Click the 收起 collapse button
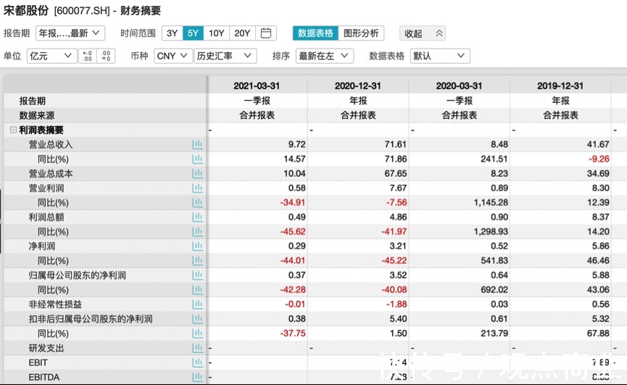Viewport: 627px width, 385px height. pos(423,33)
